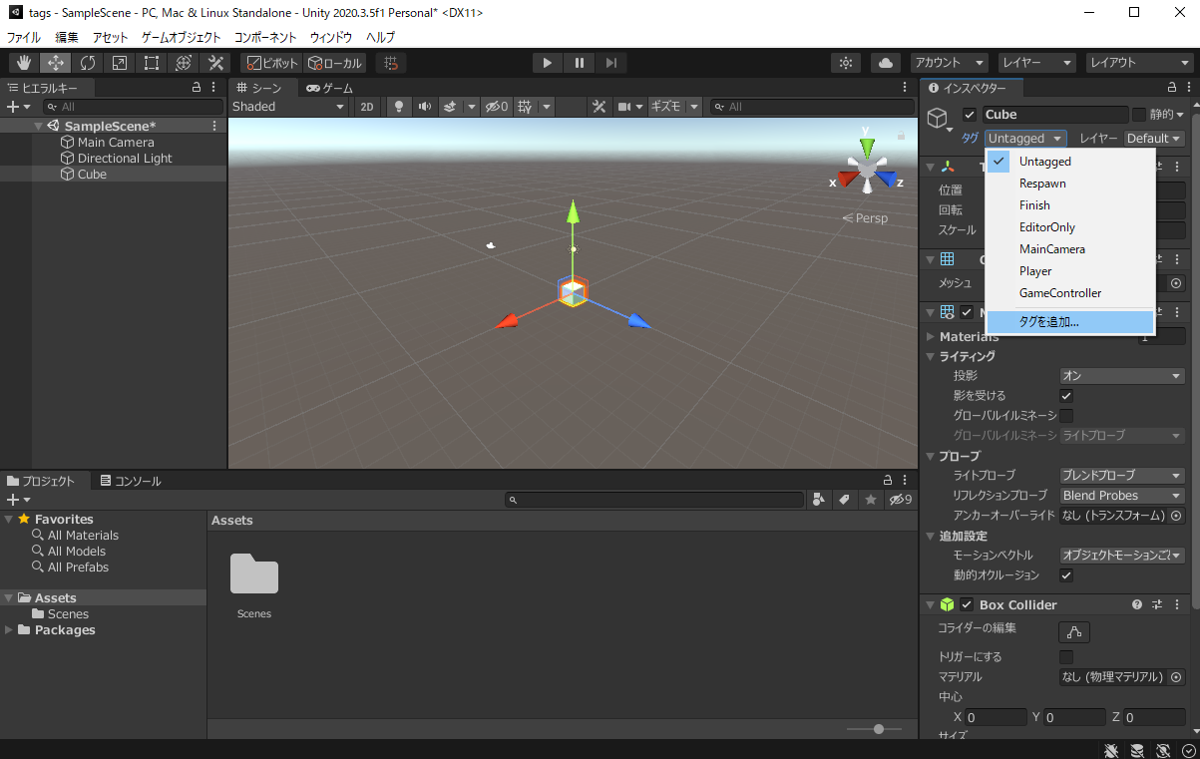Click the Hierarchy search field
Viewport: 1200px width, 759px height.
coord(133,107)
